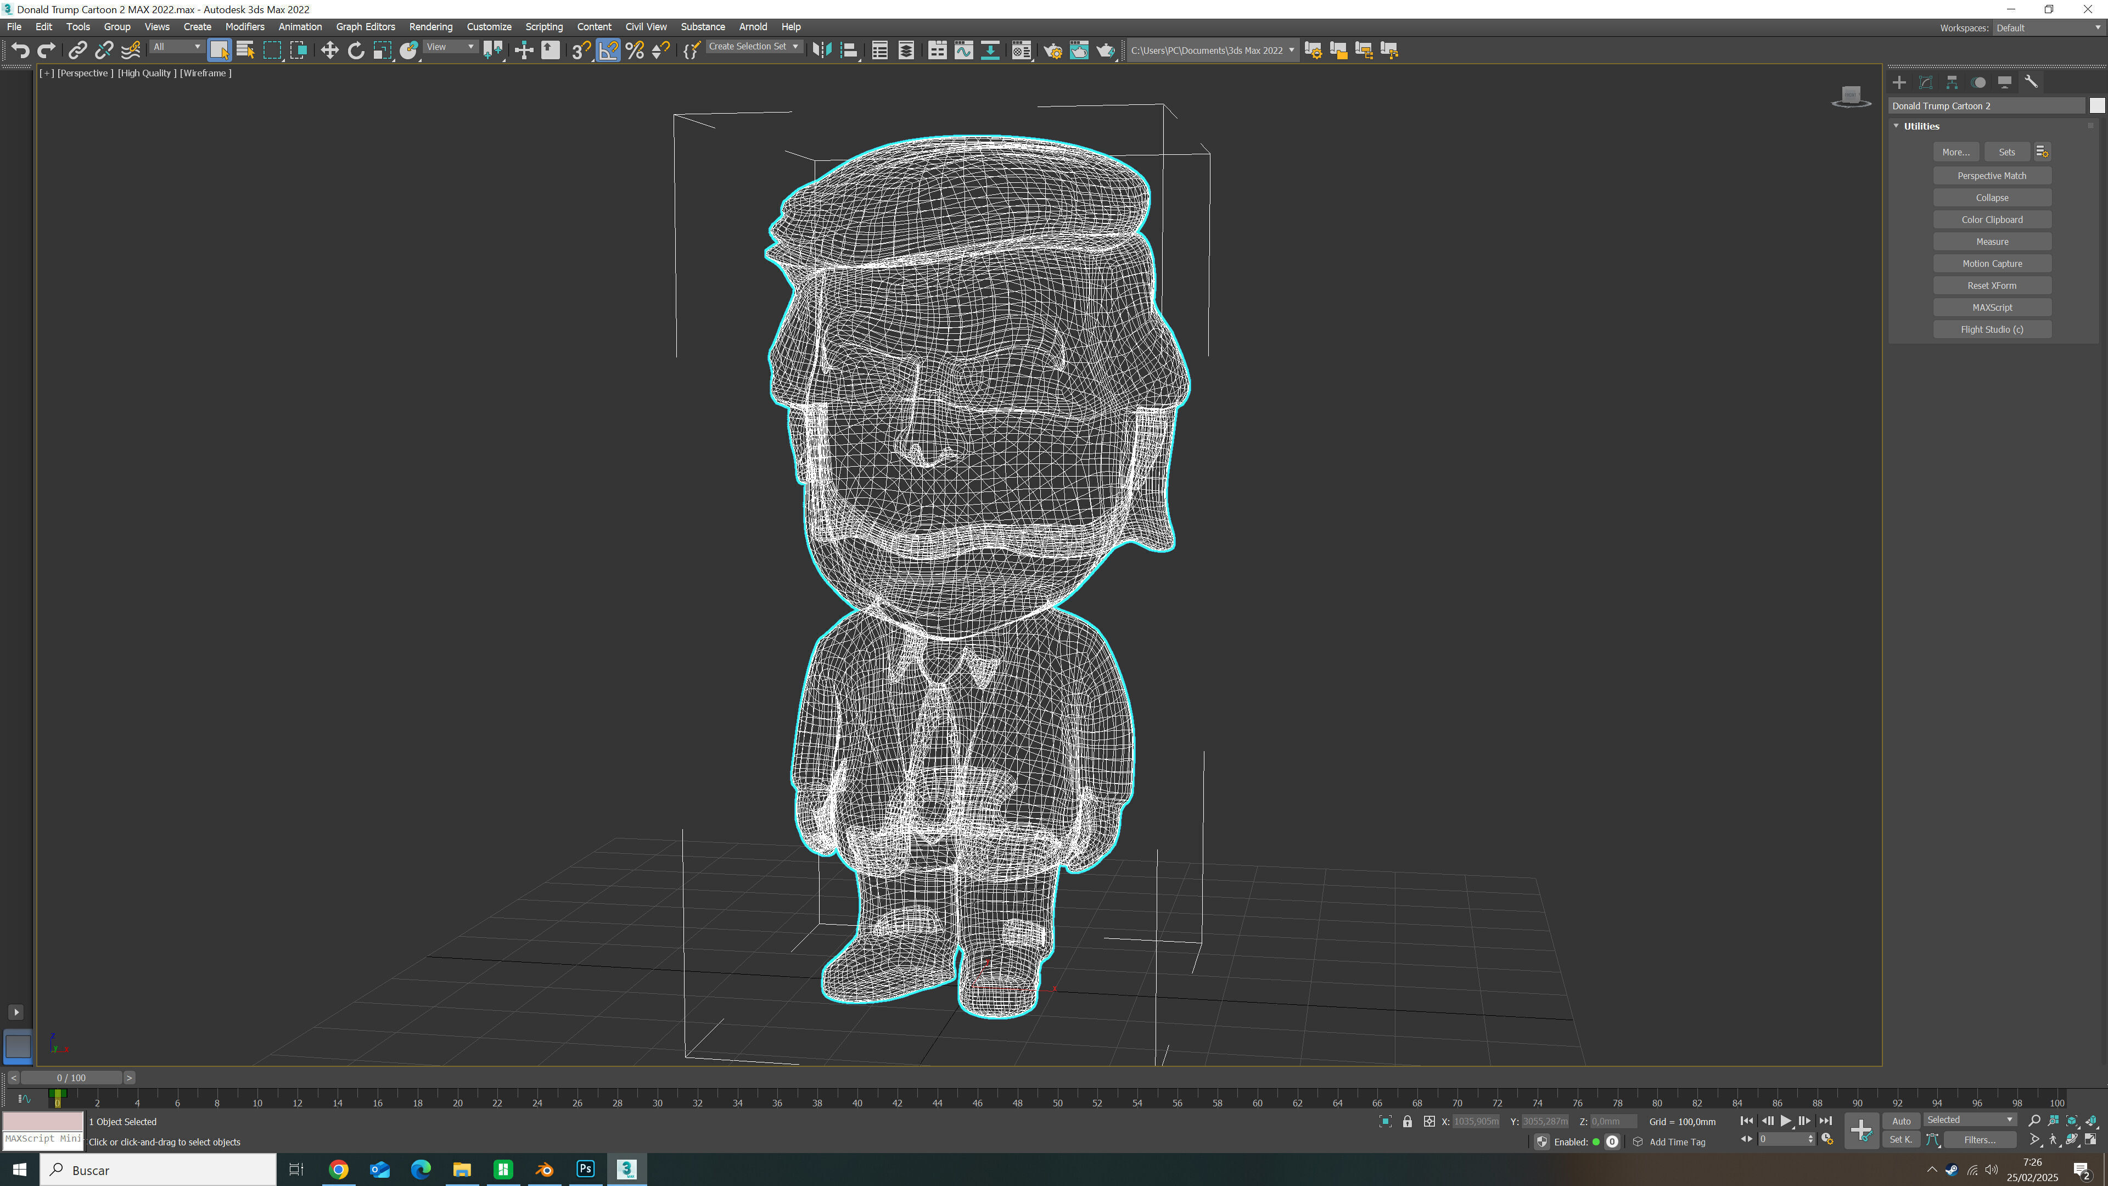Toggle Angle Snap on toolbar
Image resolution: width=2108 pixels, height=1186 pixels.
[x=608, y=51]
